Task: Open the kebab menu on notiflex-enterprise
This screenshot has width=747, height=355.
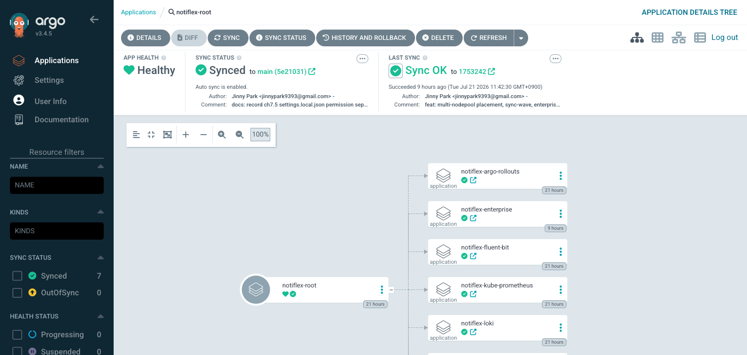Action: coord(561,213)
